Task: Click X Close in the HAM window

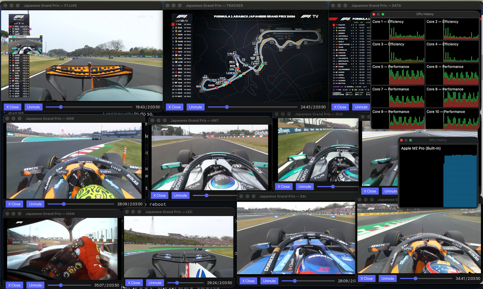Action: pyautogui.click(x=14, y=285)
